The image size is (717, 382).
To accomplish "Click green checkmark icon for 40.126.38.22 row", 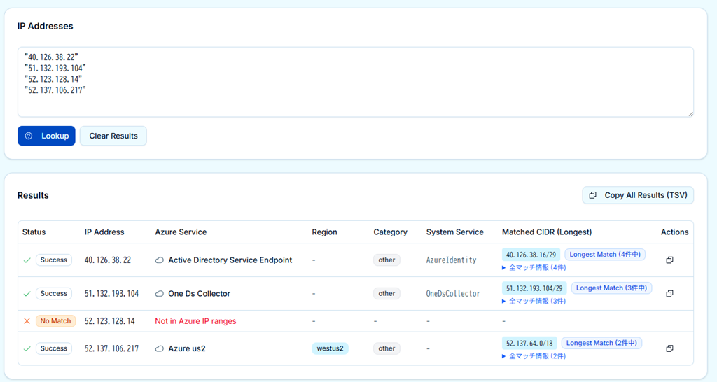I will point(27,260).
